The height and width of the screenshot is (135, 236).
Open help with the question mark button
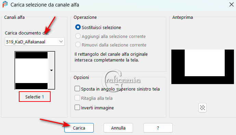[158, 128]
